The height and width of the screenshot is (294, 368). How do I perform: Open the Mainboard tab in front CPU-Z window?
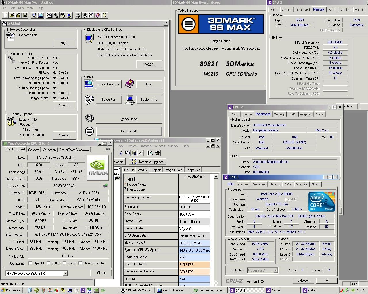pyautogui.click(x=259, y=184)
